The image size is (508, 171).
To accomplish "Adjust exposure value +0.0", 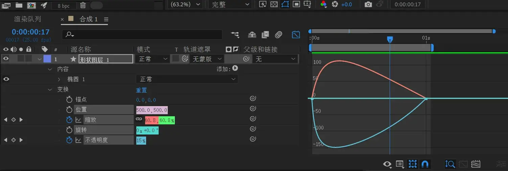I will [x=346, y=4].
